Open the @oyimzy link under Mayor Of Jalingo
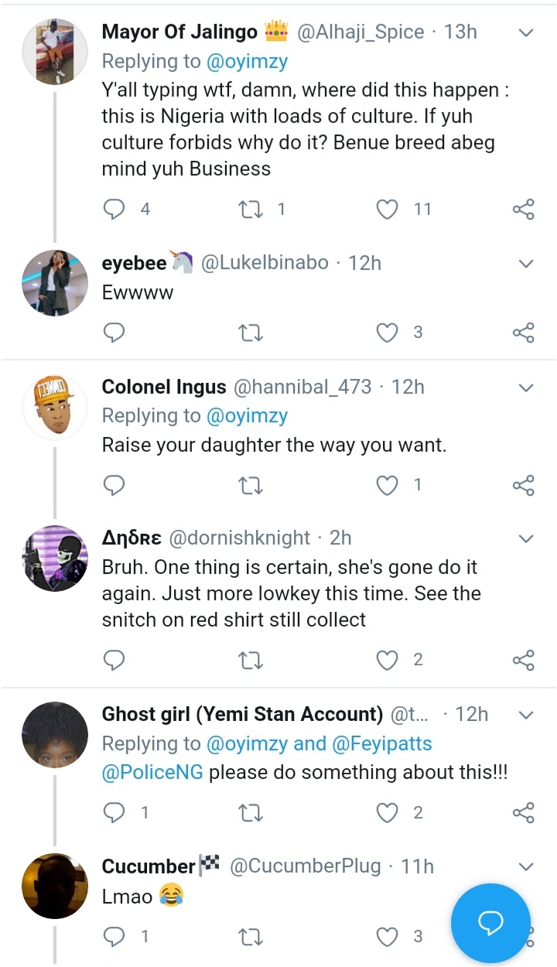Image resolution: width=557 pixels, height=967 pixels. 247,61
